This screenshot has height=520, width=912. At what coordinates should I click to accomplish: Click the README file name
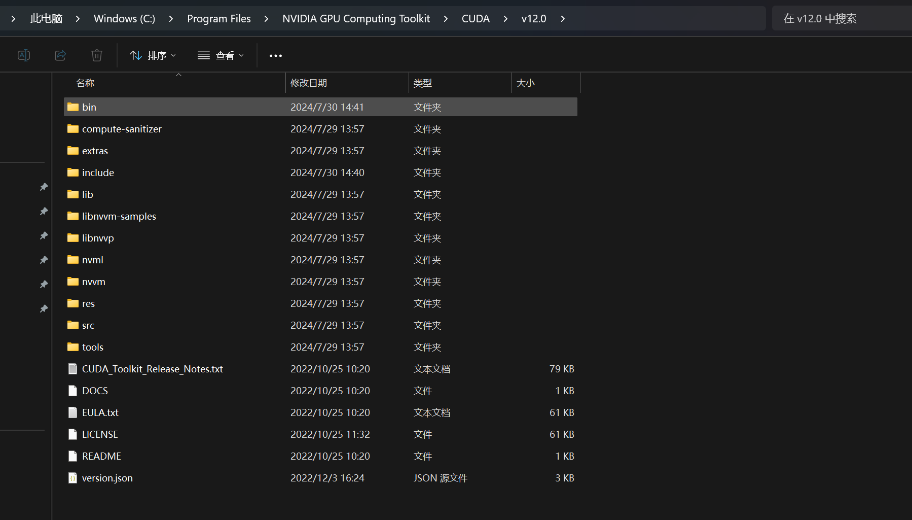[x=101, y=456]
